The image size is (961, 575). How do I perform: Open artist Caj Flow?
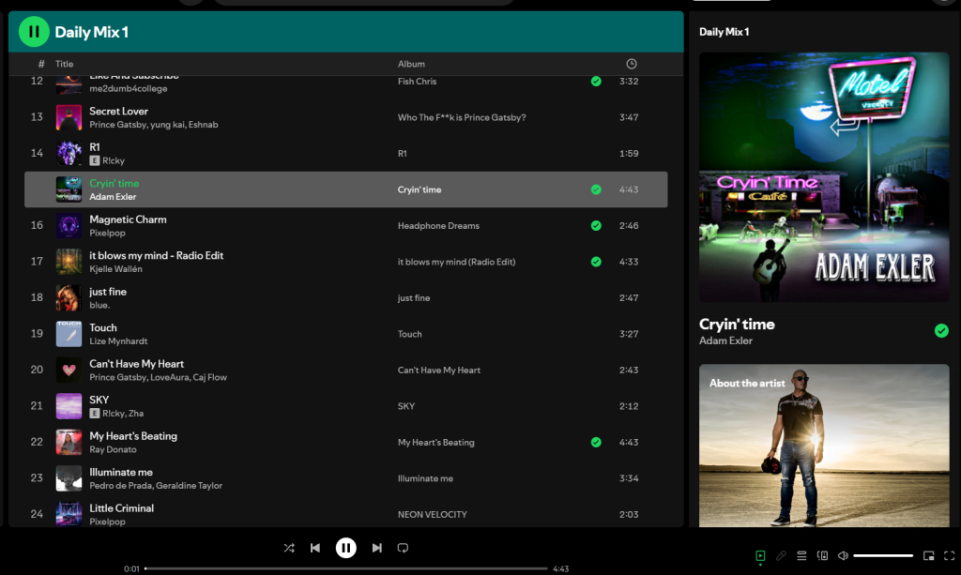click(209, 377)
